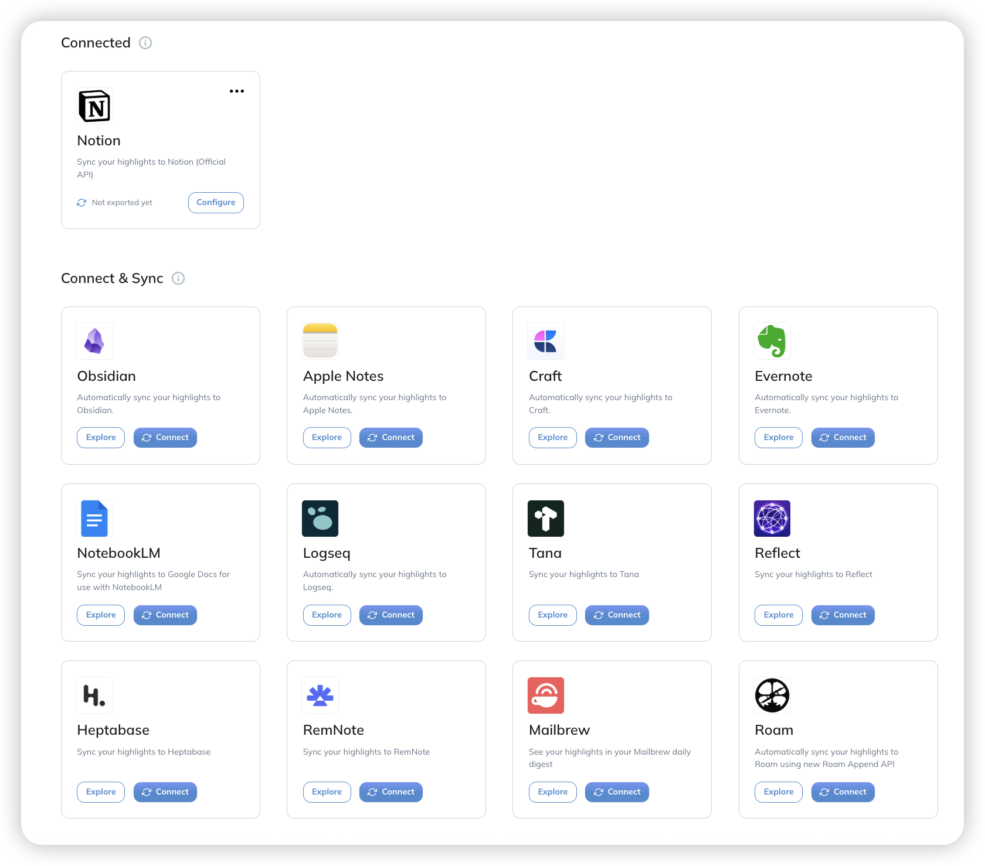
Task: Connect Tana
Action: coord(617,615)
